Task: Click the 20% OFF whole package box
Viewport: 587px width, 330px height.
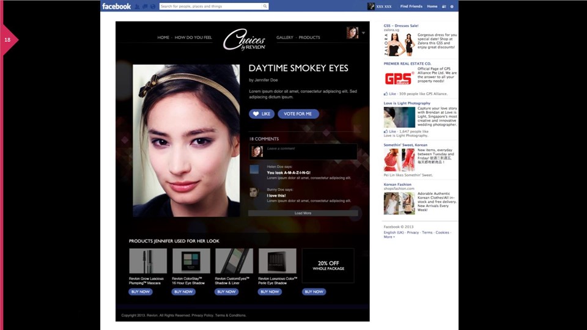Action: (x=328, y=265)
